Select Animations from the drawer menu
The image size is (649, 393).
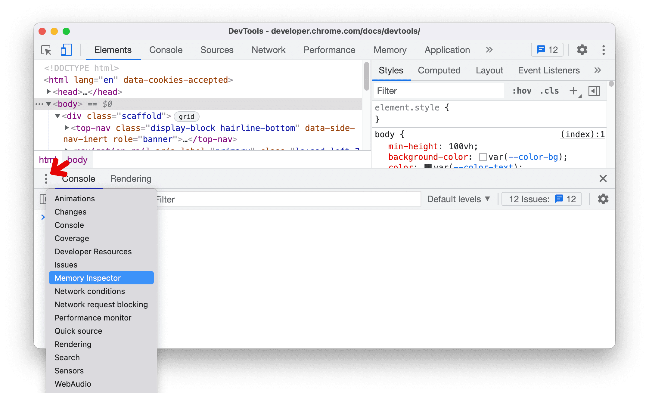point(74,198)
